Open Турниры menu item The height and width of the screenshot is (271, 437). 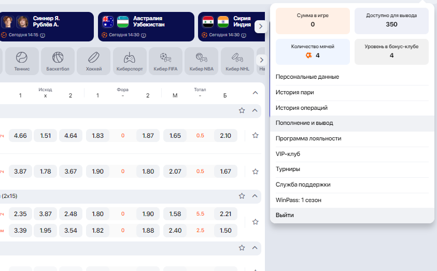click(352, 169)
